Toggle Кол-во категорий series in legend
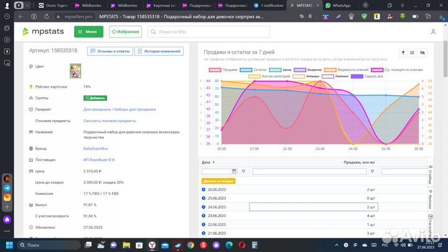The height and width of the screenshot is (252, 448). (269, 77)
